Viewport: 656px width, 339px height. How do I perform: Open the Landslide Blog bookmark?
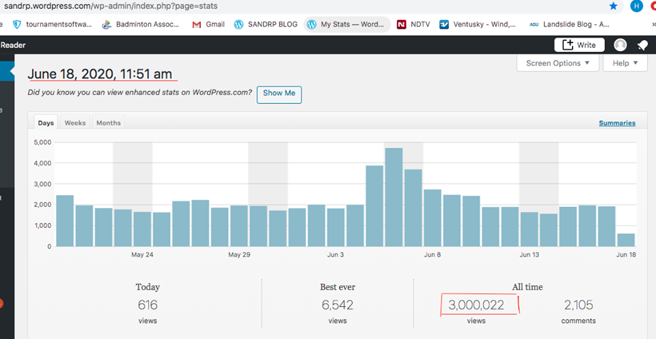coord(569,25)
